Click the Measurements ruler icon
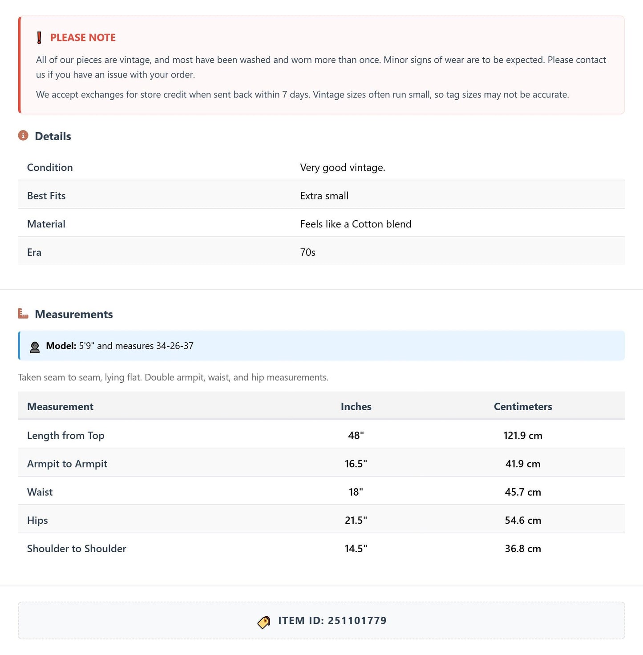The image size is (643, 655). coord(23,314)
